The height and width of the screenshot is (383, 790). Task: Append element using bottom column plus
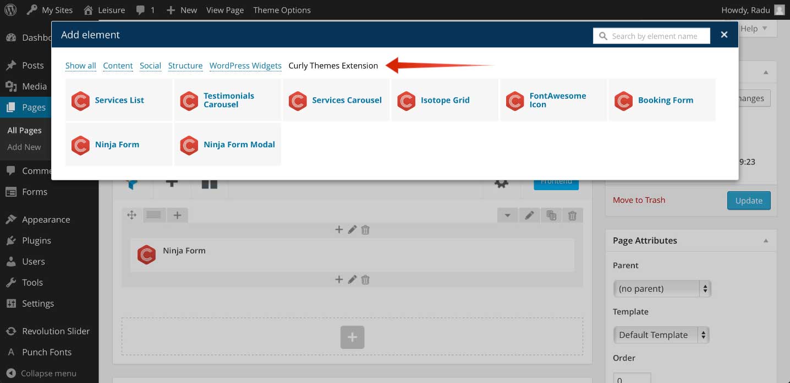[339, 279]
